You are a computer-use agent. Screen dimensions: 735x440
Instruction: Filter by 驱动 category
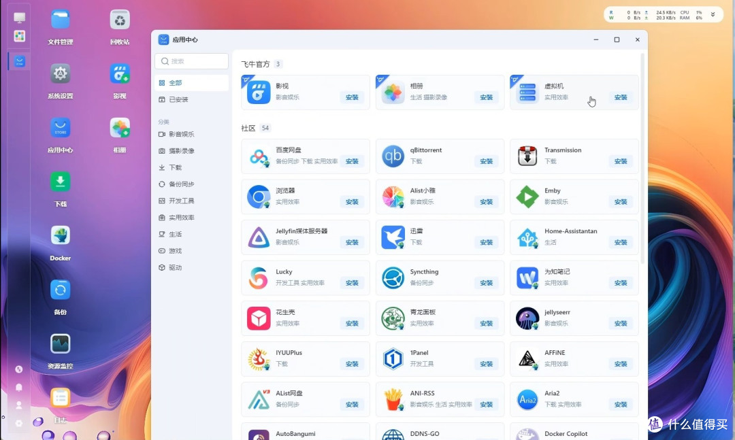click(x=191, y=267)
